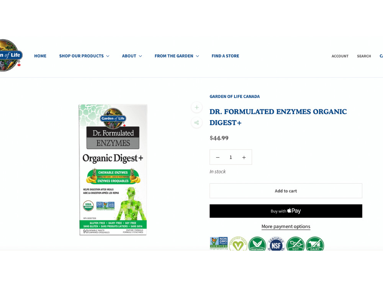The height and width of the screenshot is (287, 383).
Task: Open More payment options link
Action: (x=286, y=227)
